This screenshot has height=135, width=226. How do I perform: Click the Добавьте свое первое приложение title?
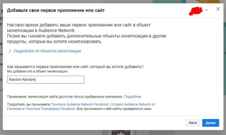click(56, 10)
